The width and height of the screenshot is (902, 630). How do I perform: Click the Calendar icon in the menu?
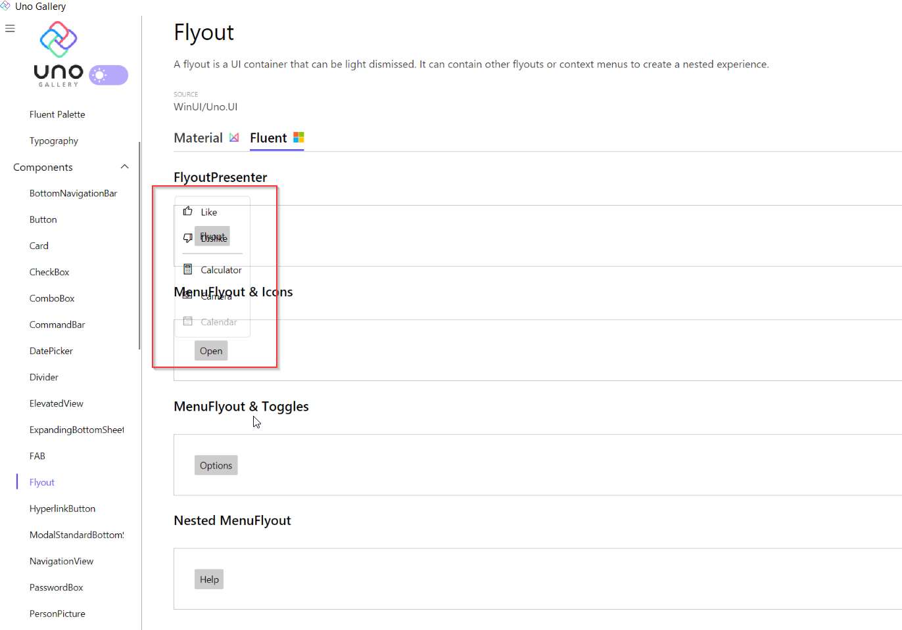(x=188, y=321)
